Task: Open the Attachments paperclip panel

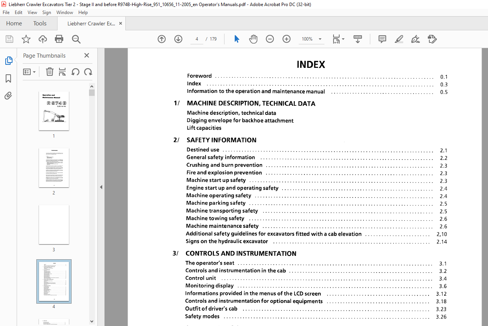Action: tap(8, 96)
